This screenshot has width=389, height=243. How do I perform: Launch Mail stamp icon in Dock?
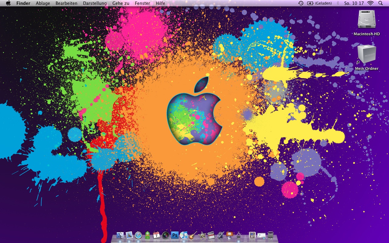point(129,235)
